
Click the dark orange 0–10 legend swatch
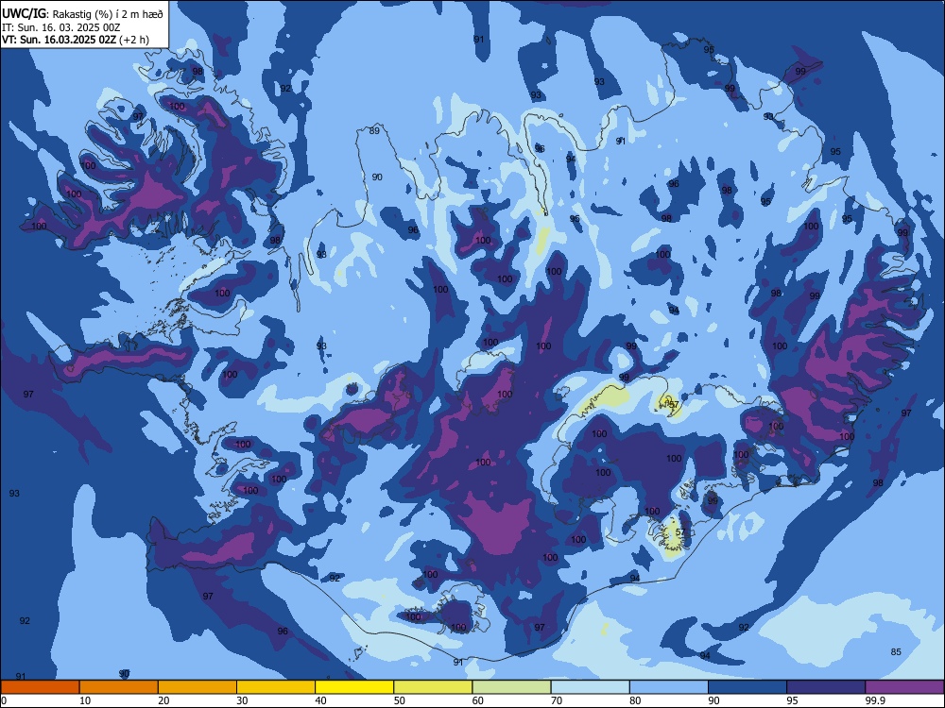click(x=40, y=687)
